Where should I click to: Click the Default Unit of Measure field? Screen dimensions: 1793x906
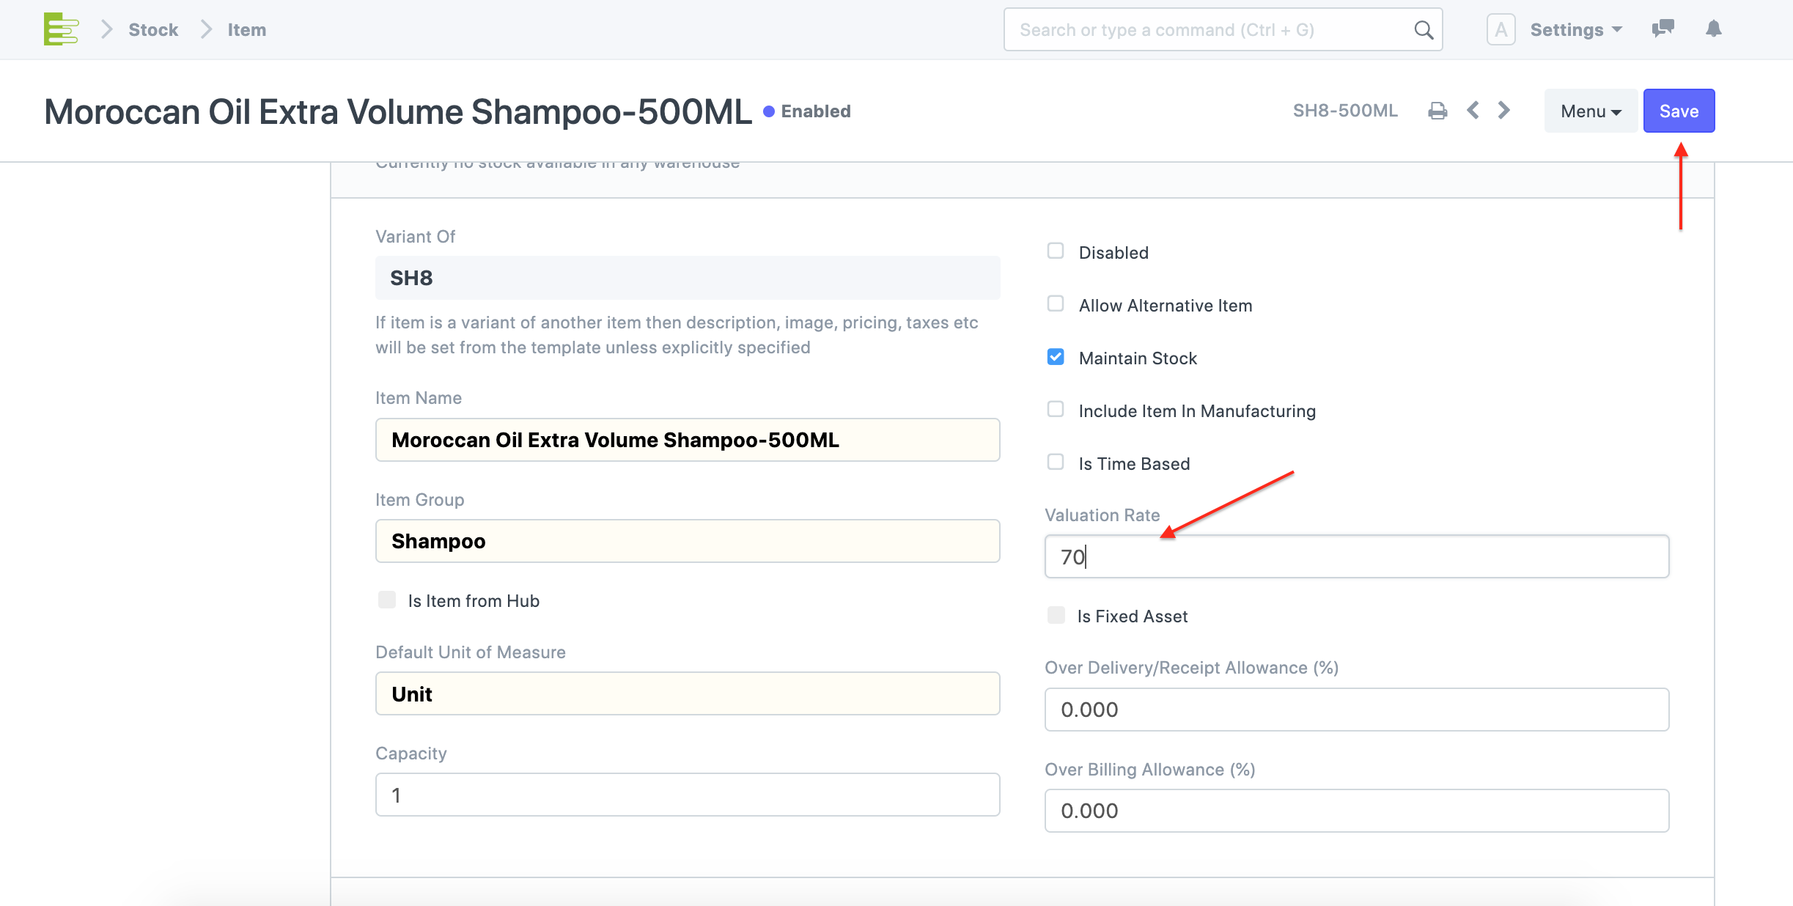[x=688, y=693]
